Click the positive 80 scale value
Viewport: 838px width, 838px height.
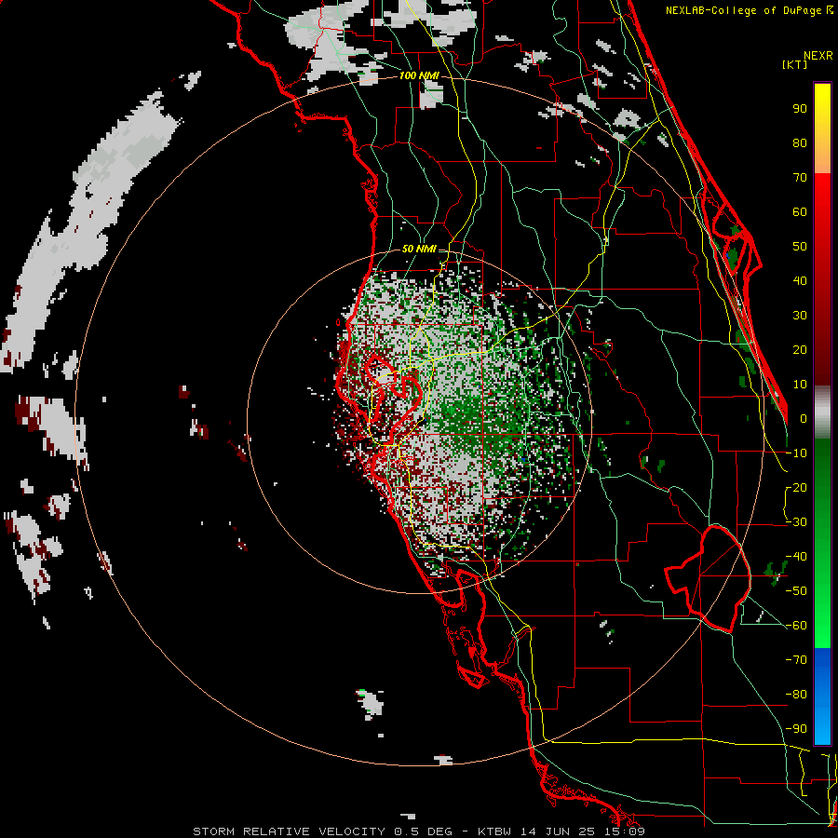[800, 142]
